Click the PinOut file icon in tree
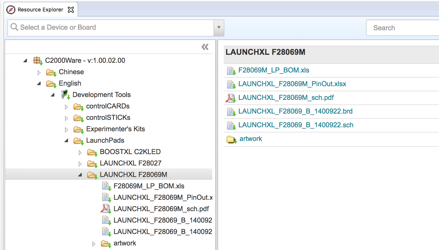This screenshot has width=439, height=250. pos(106,198)
